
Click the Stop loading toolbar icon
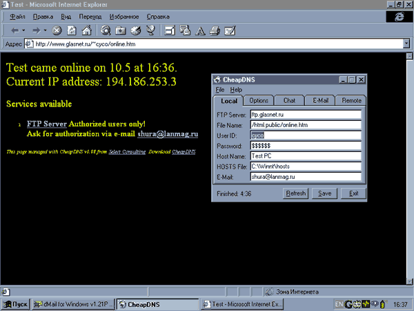57,30
